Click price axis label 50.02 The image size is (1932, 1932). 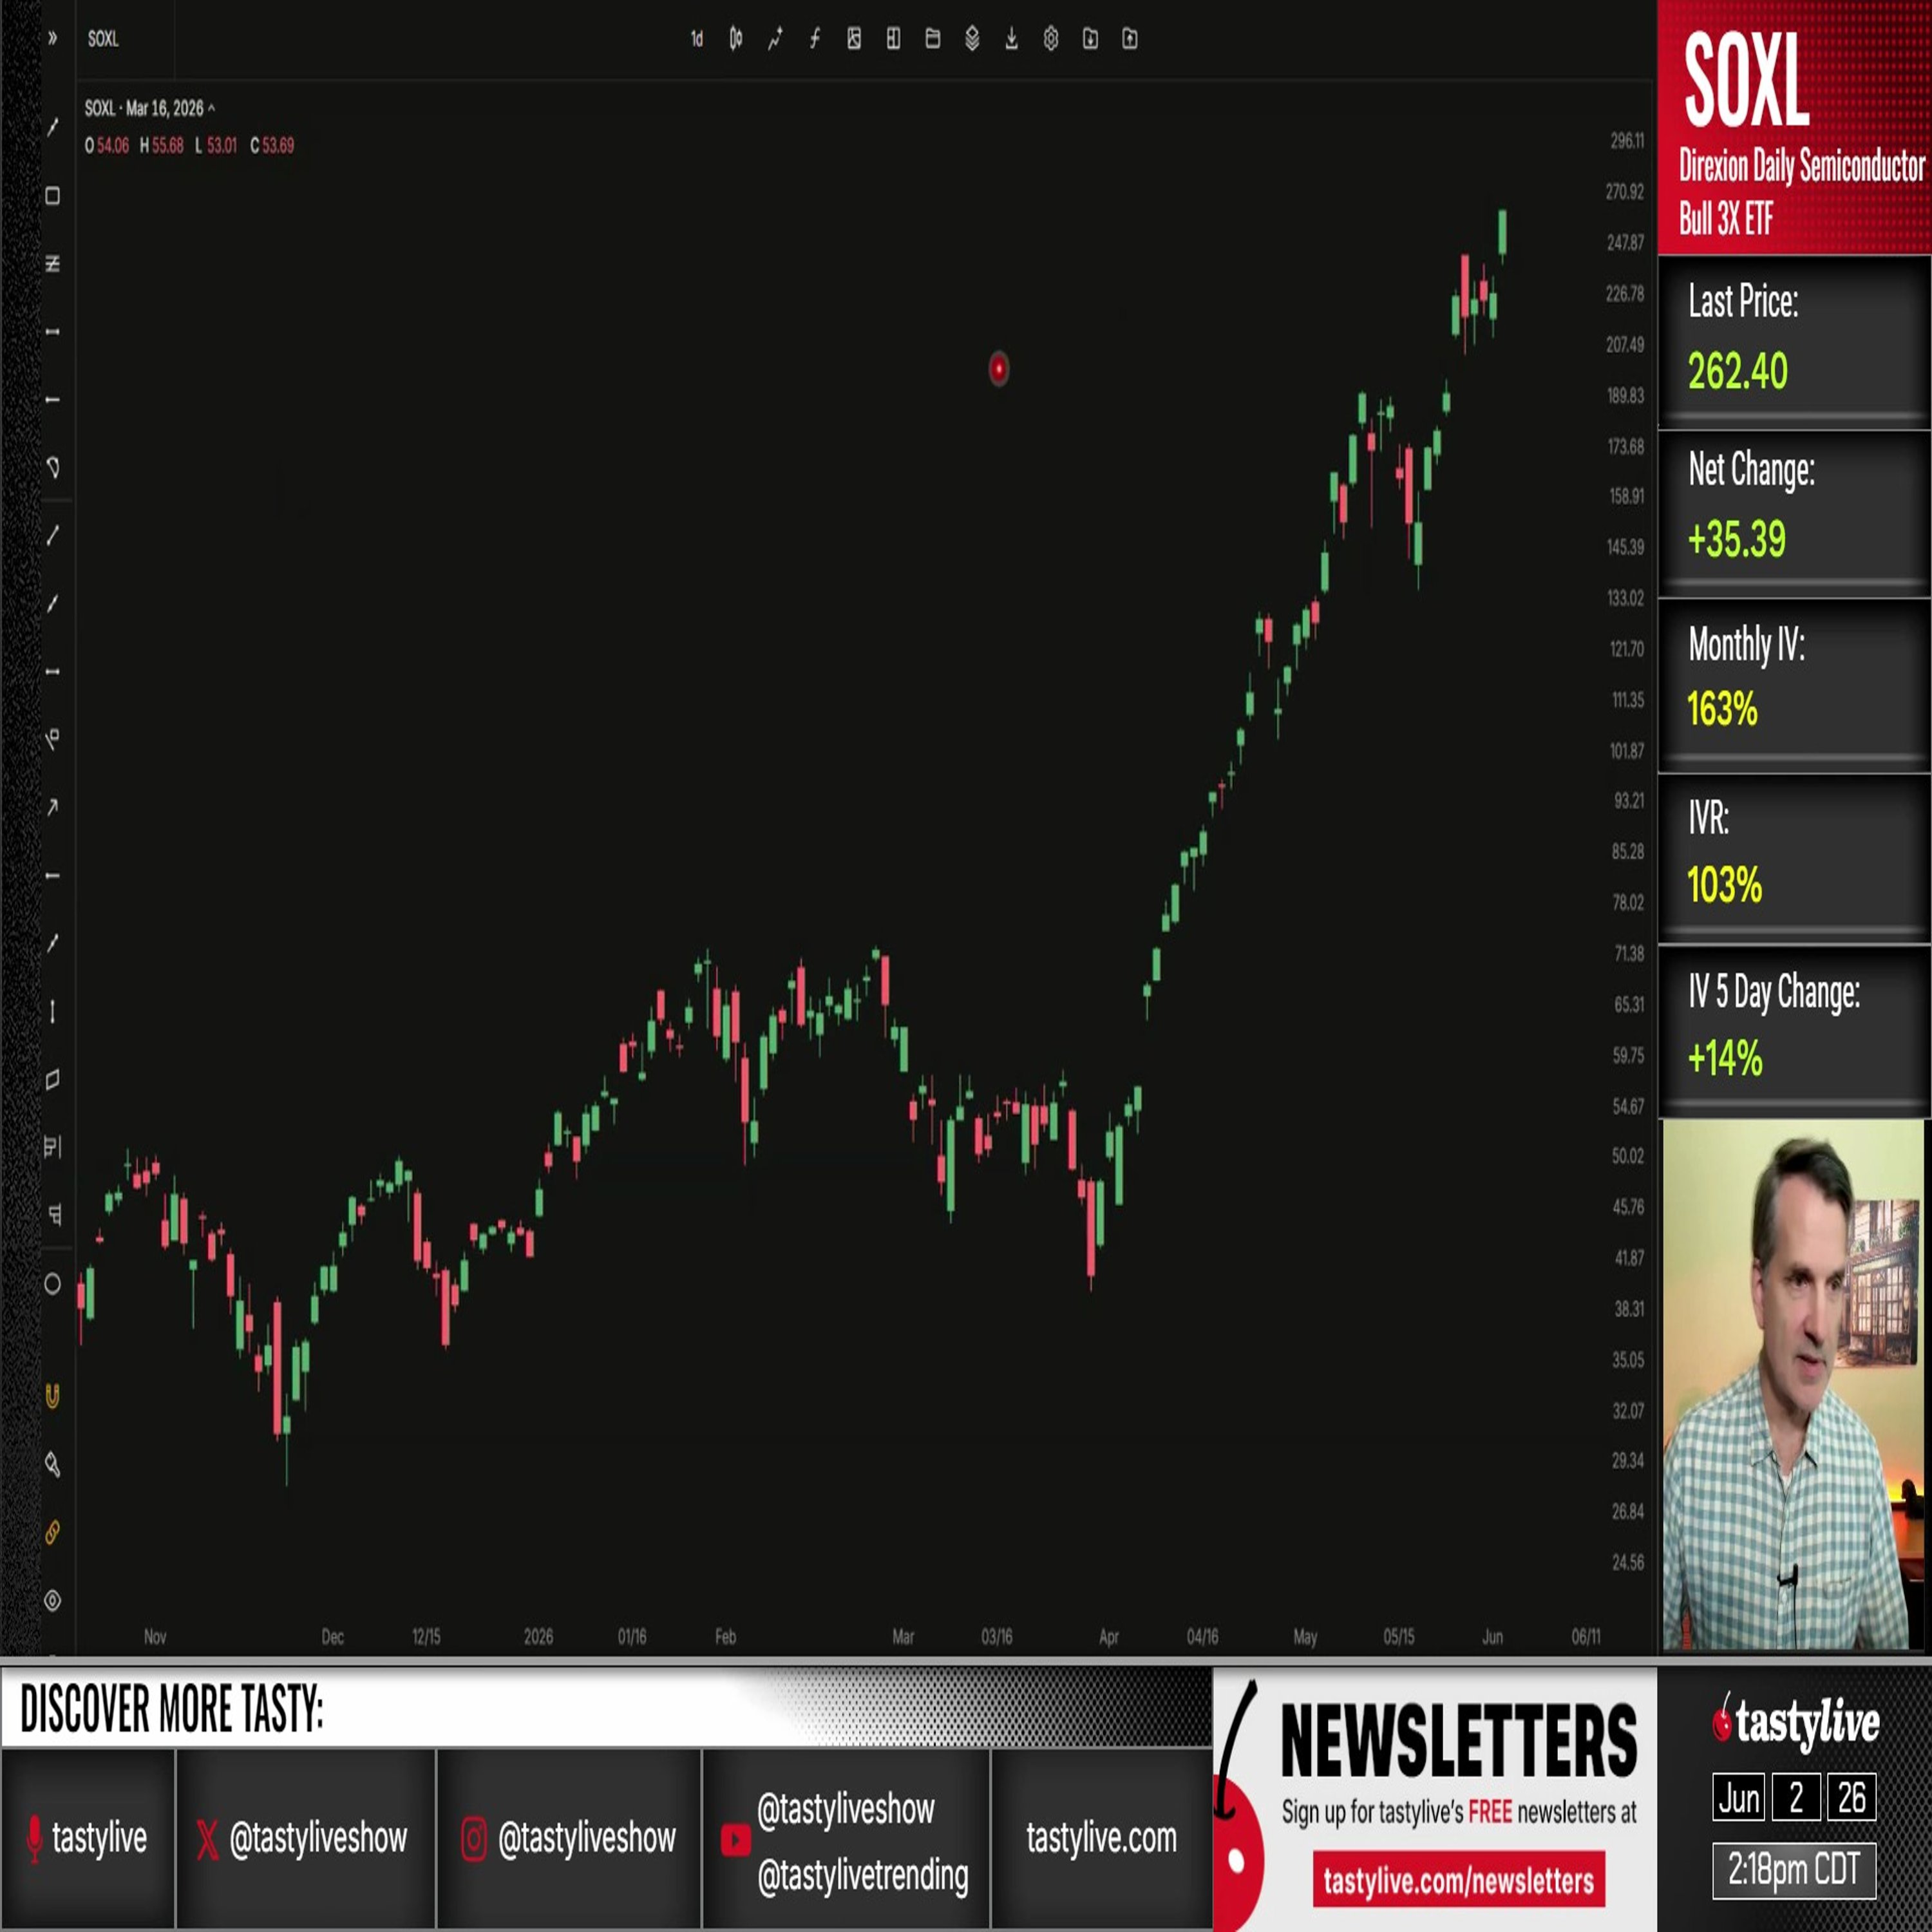1628,1156
